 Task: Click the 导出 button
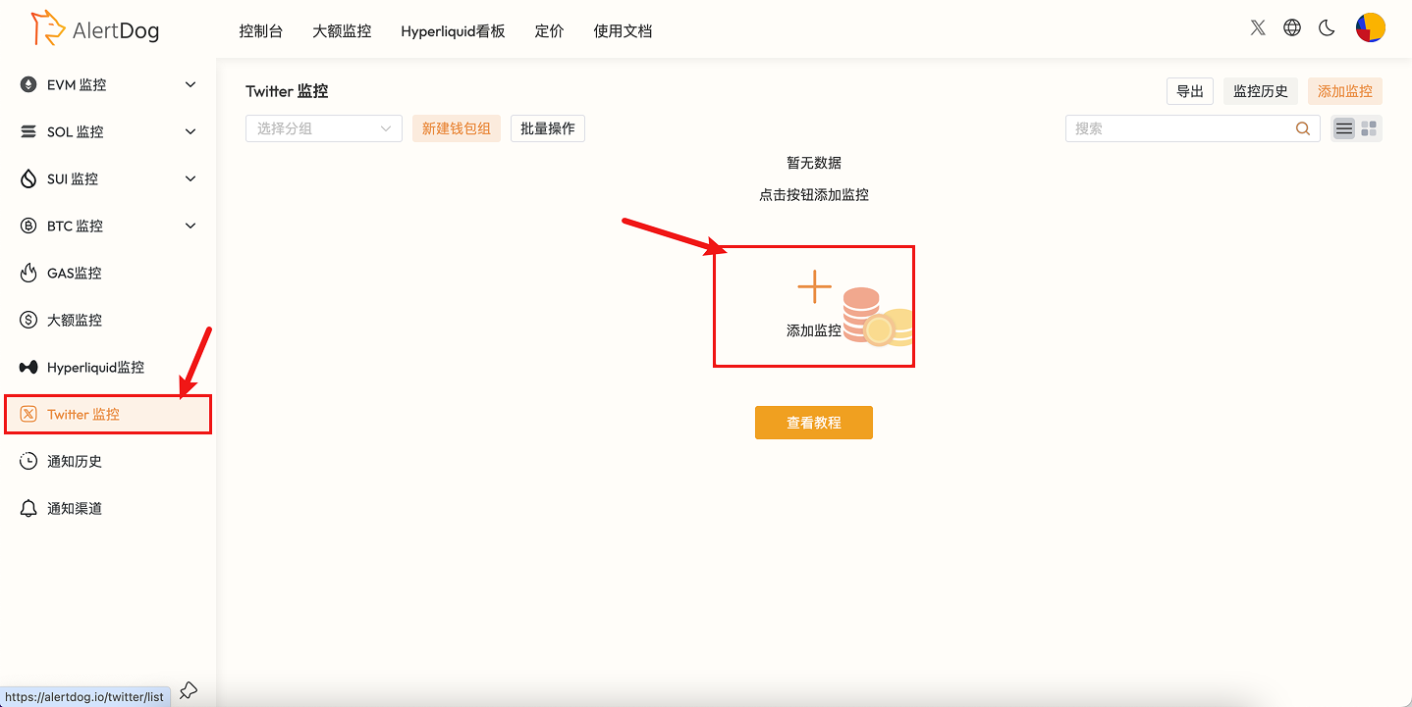pyautogui.click(x=1190, y=91)
